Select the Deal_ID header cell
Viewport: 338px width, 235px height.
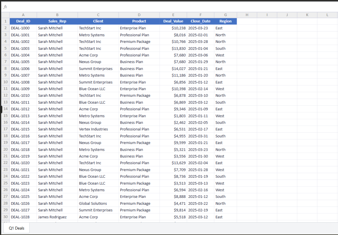23,21
